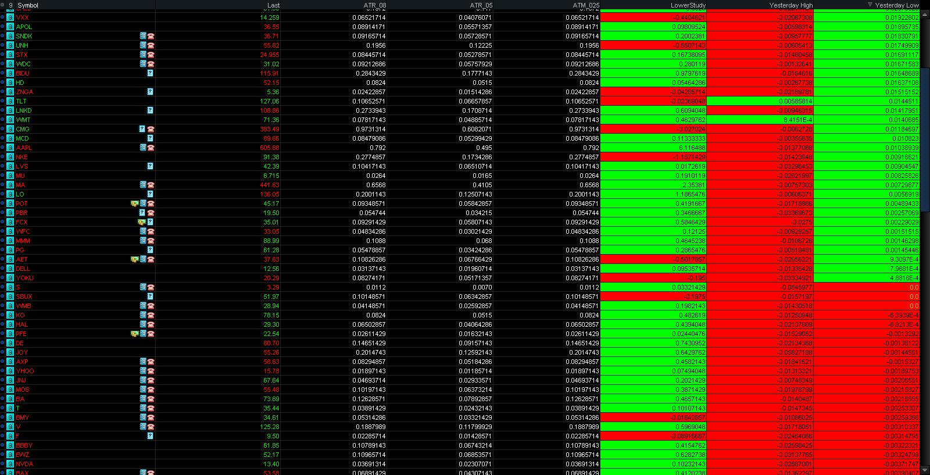930x475 pixels.
Task: Select the YOKU symbol
Action: coord(24,278)
